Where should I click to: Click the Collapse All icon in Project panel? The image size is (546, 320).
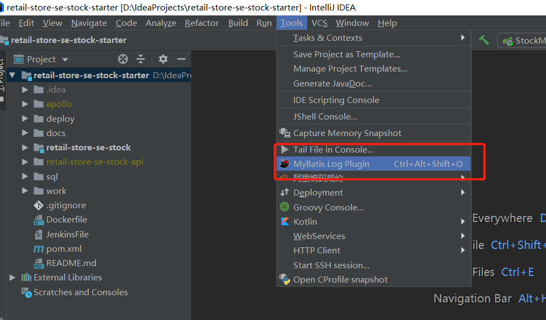coord(140,59)
